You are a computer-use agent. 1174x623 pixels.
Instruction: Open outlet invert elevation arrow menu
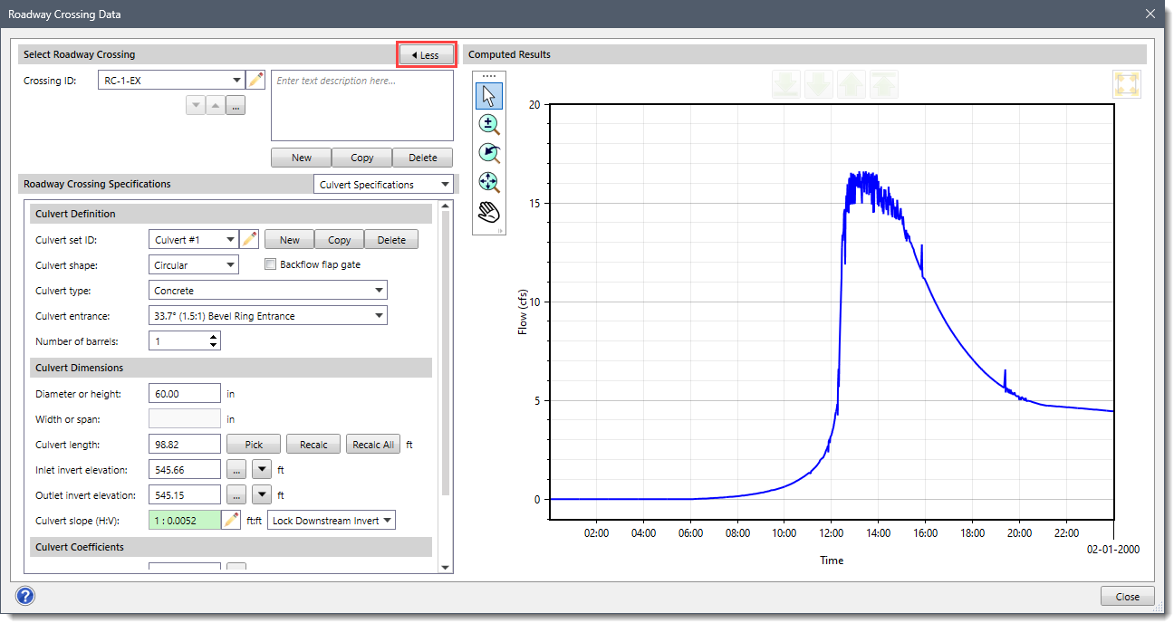click(261, 495)
